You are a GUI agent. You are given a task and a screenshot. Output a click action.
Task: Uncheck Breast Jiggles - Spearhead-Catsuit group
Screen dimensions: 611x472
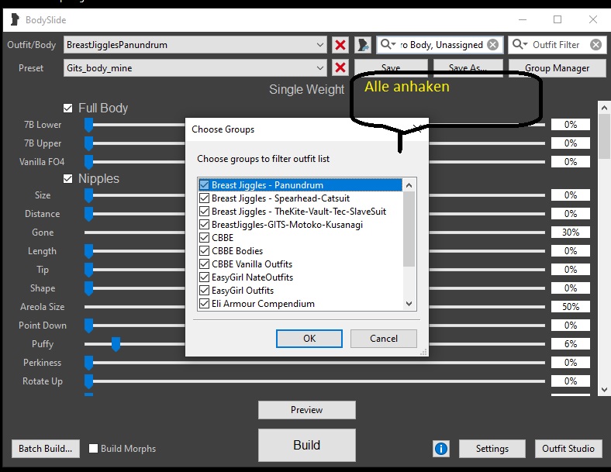pos(205,198)
